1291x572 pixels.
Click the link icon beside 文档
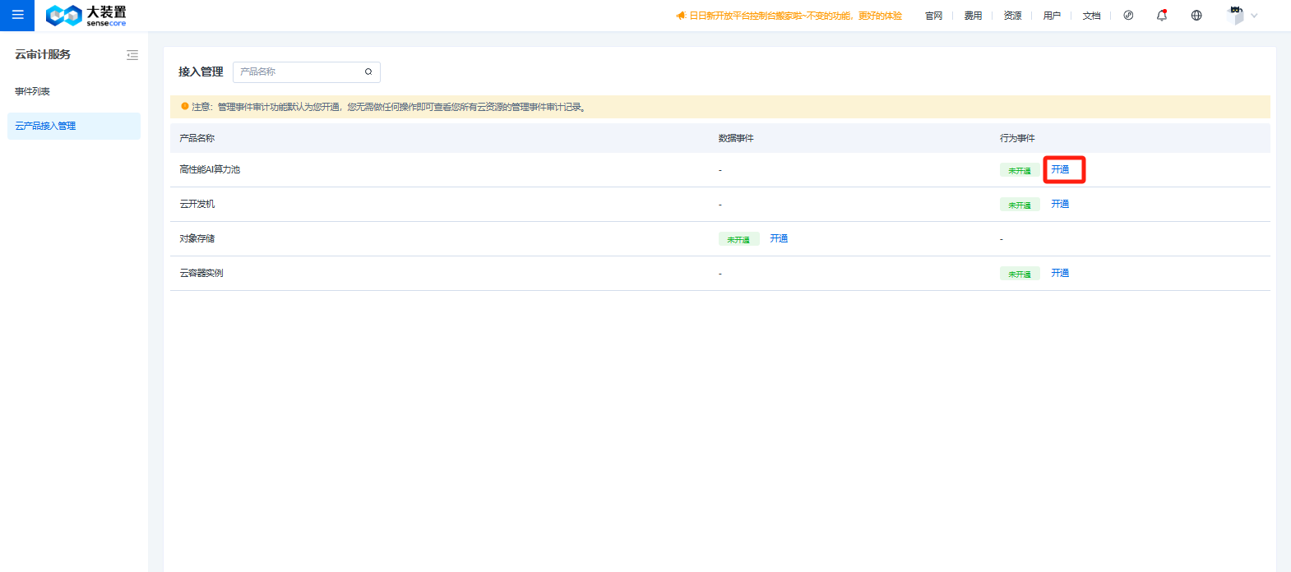pos(1128,16)
